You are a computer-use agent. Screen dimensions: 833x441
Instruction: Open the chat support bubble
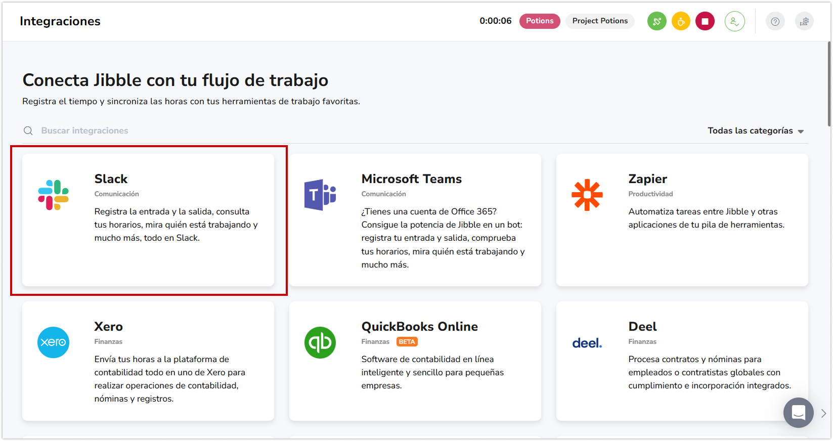pyautogui.click(x=798, y=413)
